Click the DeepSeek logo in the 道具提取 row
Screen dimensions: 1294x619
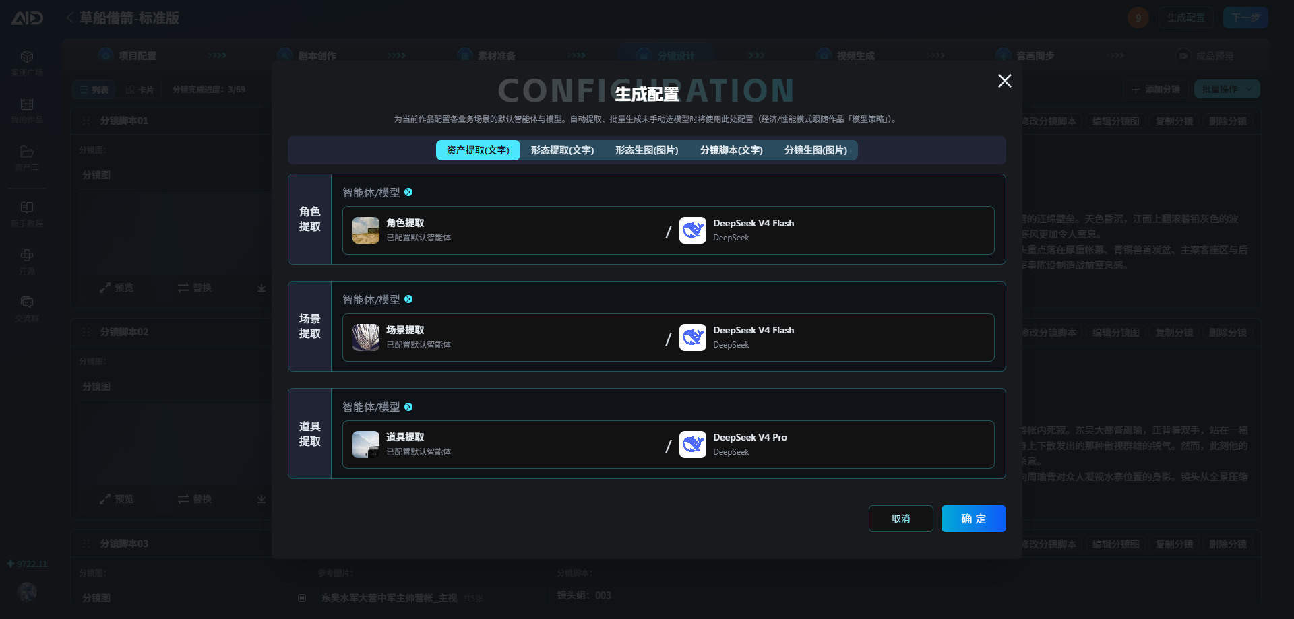693,445
